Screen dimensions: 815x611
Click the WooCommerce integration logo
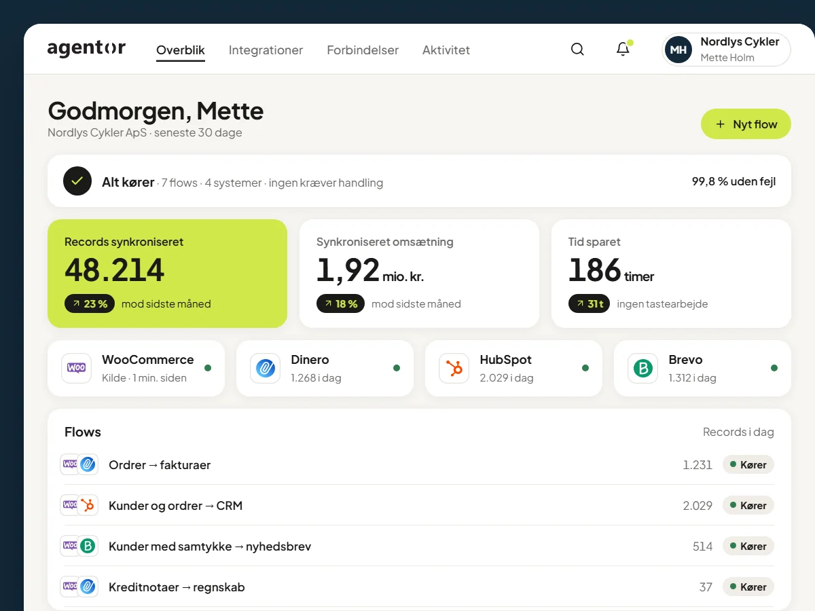pos(76,368)
